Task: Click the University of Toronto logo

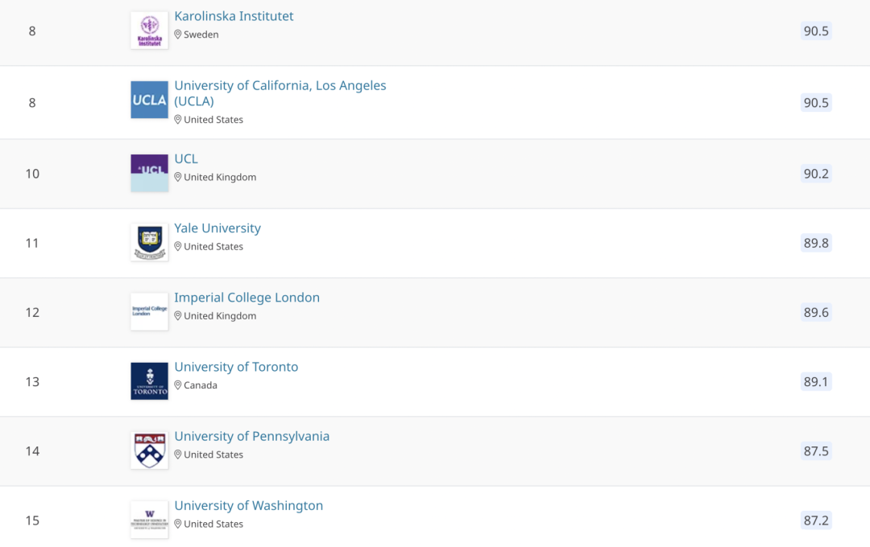Action: point(149,381)
